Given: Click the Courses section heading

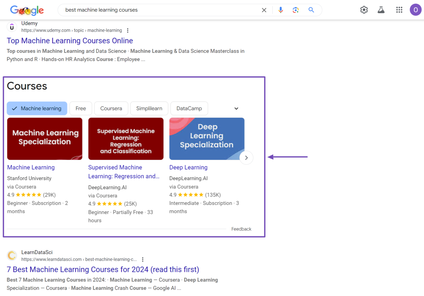Looking at the screenshot, I should pyautogui.click(x=27, y=86).
